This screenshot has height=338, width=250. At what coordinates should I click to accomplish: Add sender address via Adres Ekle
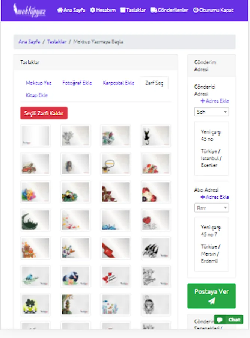(x=215, y=101)
